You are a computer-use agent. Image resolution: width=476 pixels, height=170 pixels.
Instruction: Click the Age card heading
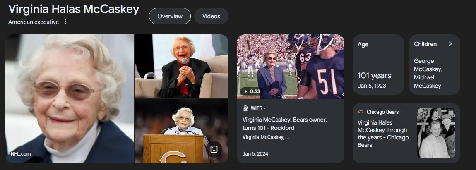click(x=363, y=44)
